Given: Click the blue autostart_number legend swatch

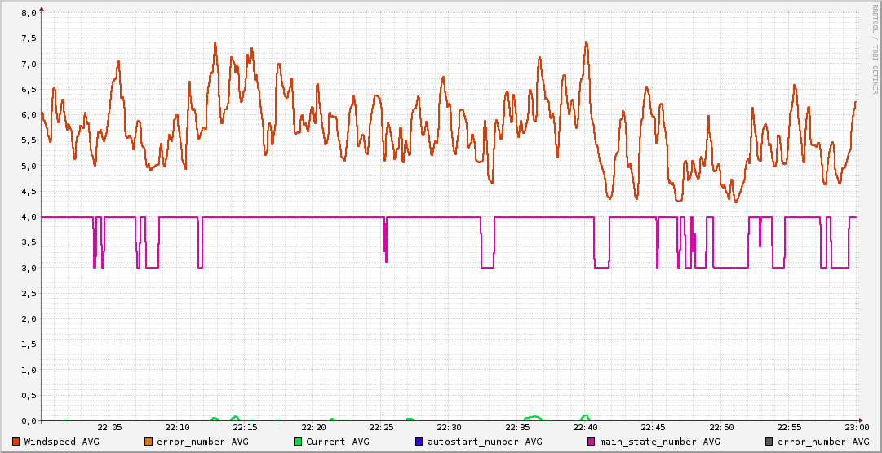Looking at the screenshot, I should tap(419, 442).
